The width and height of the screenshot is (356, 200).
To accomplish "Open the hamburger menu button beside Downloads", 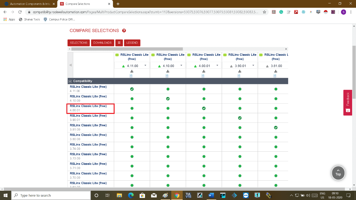I will pos(119,43).
